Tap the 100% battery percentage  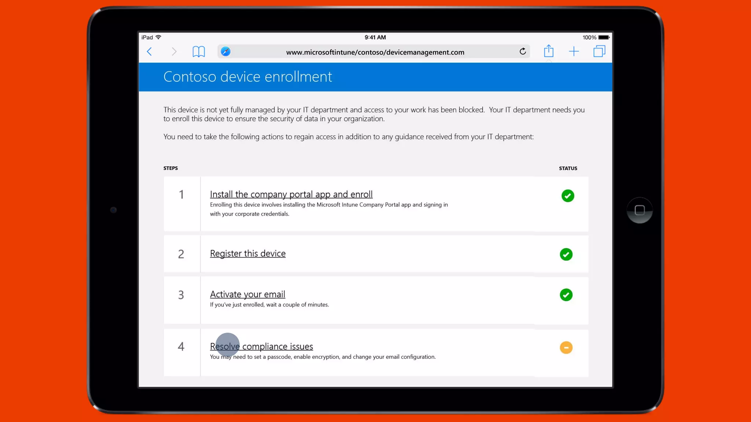coord(589,37)
